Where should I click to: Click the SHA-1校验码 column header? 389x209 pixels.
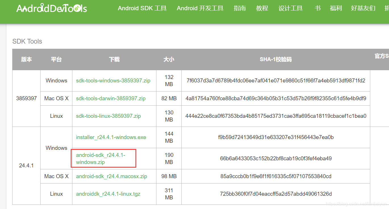276,59
